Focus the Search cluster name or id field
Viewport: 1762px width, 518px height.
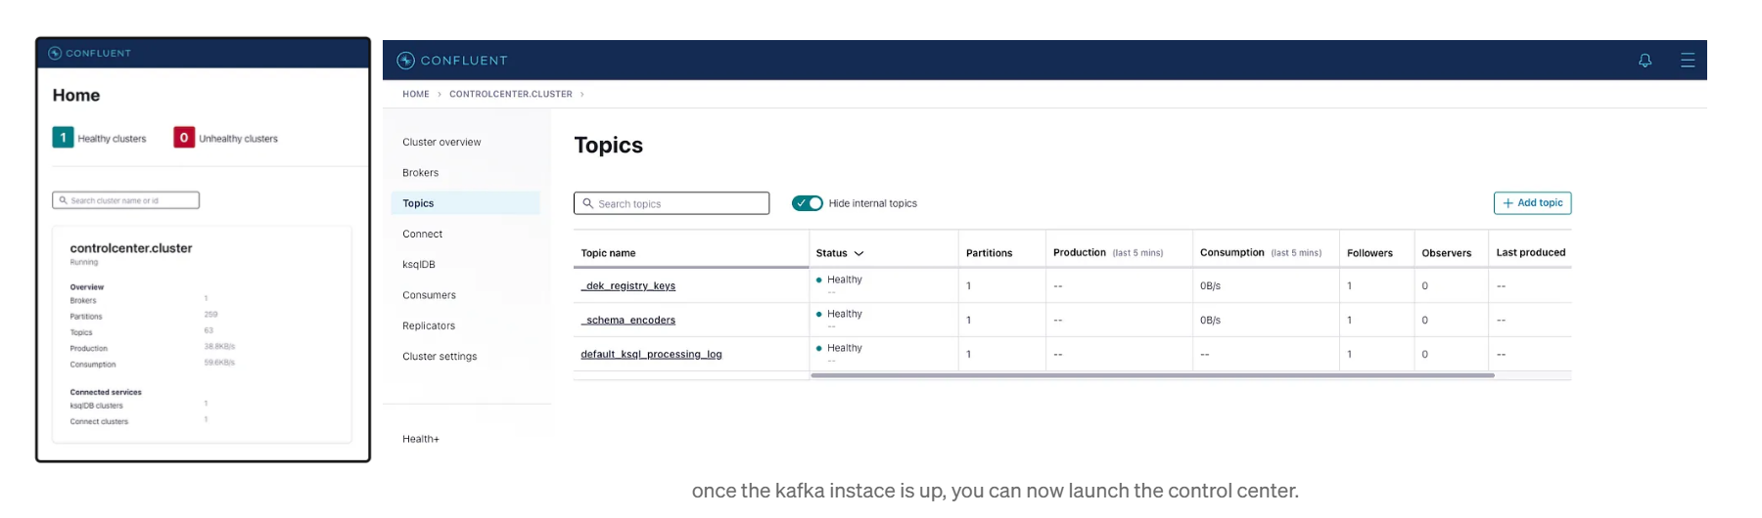click(x=125, y=200)
